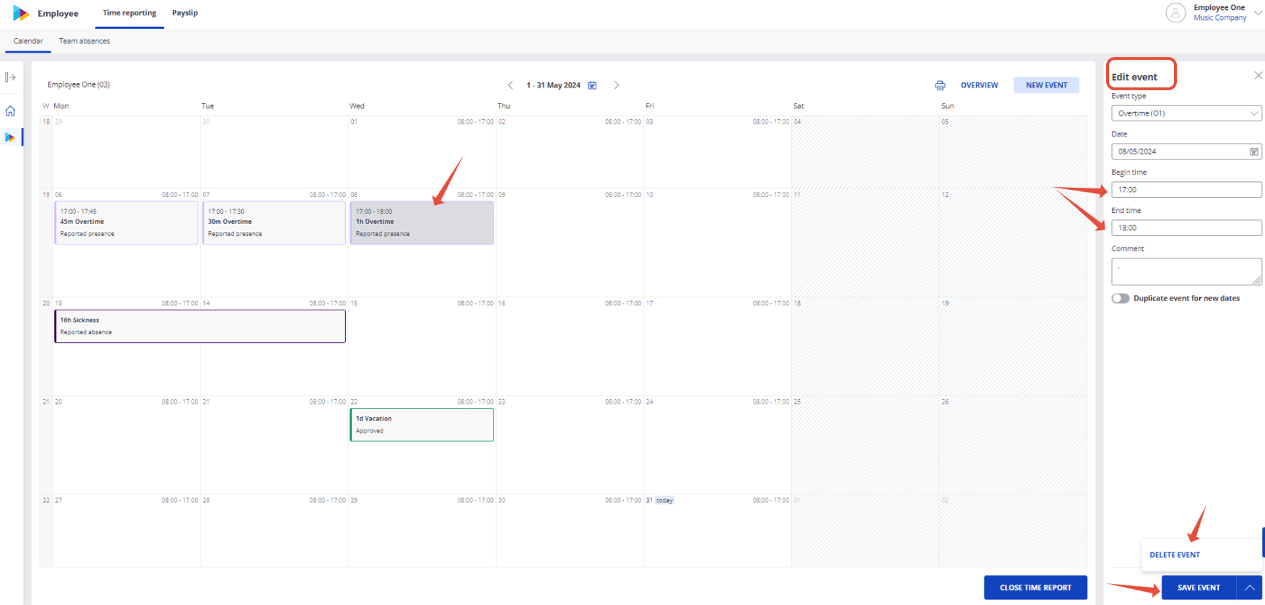The width and height of the screenshot is (1265, 605).
Task: Expand Save Event options arrow
Action: pyautogui.click(x=1249, y=587)
